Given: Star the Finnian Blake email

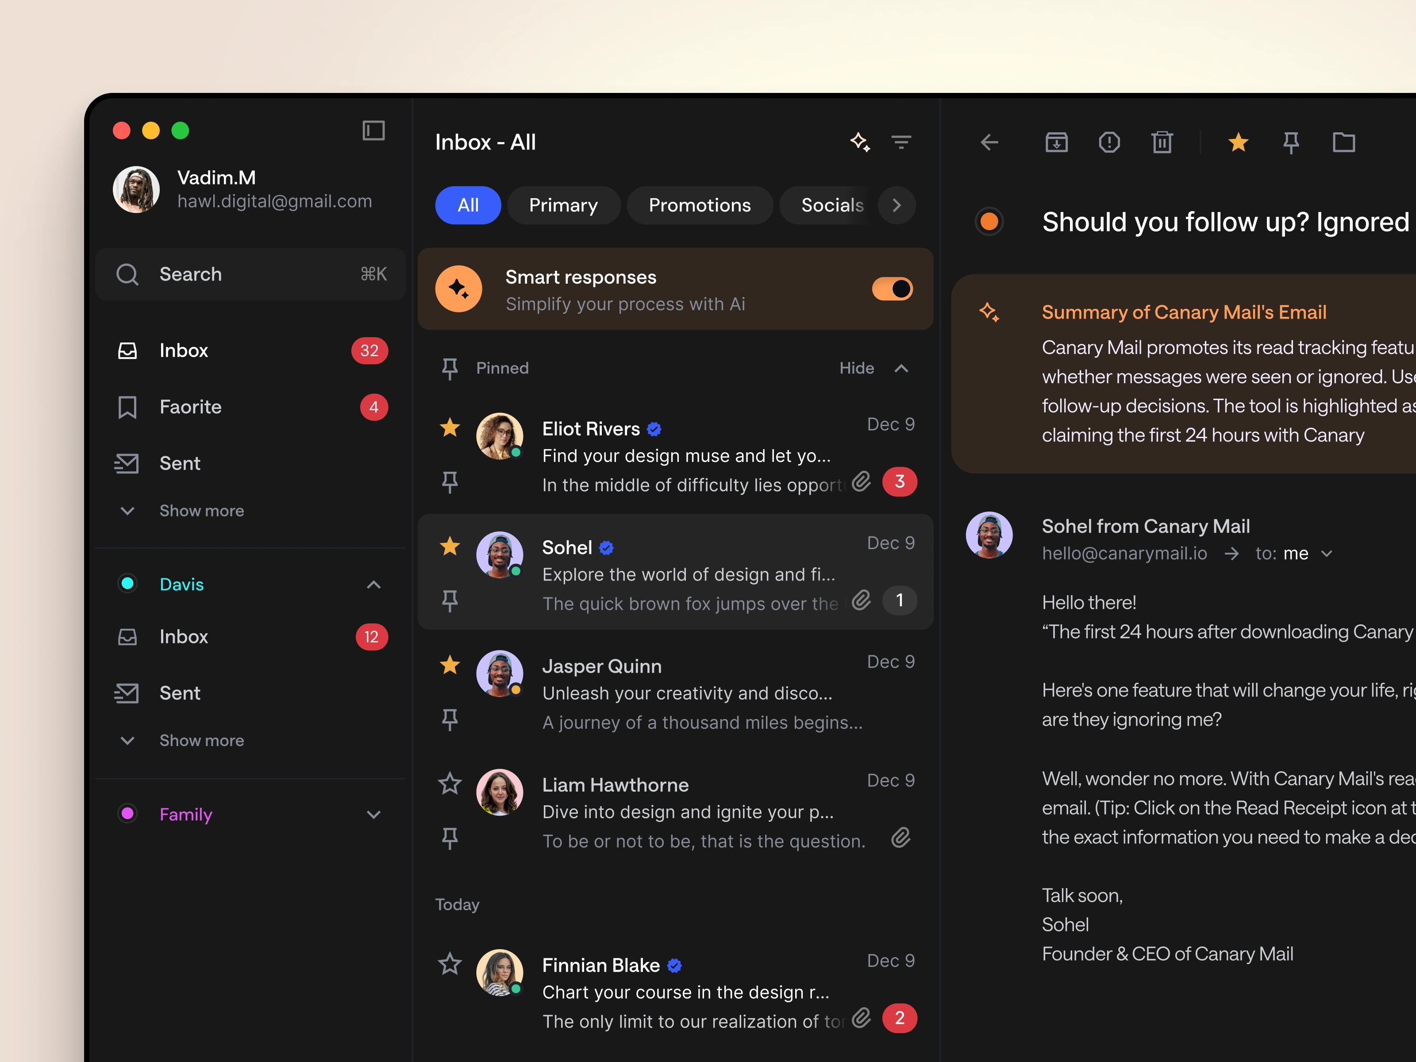Looking at the screenshot, I should point(450,963).
